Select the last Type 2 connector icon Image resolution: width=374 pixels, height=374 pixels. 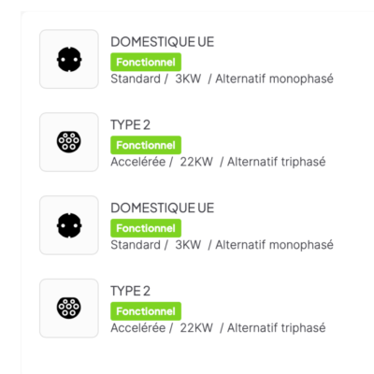pyautogui.click(x=69, y=309)
